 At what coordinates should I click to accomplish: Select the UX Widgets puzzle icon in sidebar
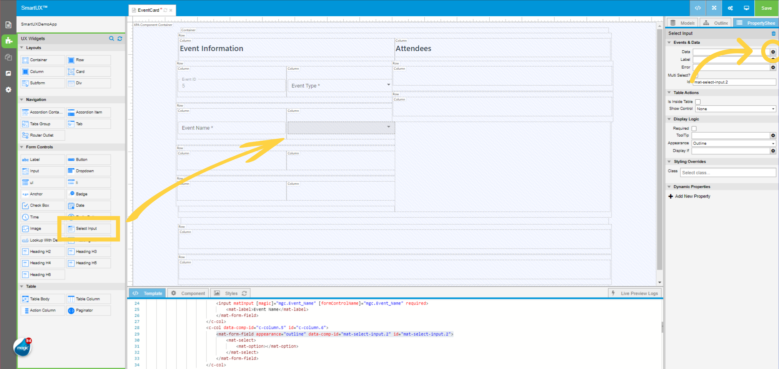[x=8, y=41]
